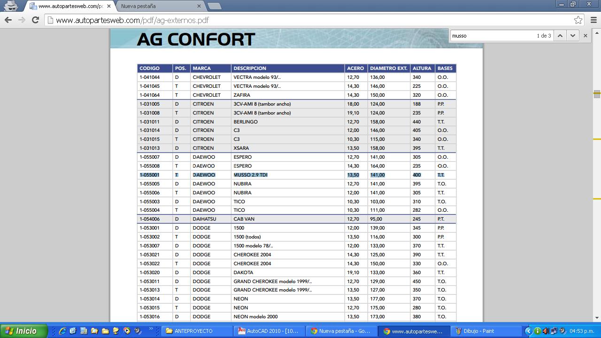Click code 1-055001 in the table
The width and height of the screenshot is (601, 338).
(149, 175)
